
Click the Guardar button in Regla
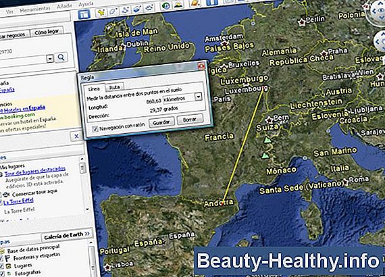coord(161,122)
